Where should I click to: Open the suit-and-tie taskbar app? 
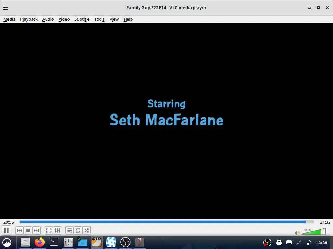pyautogui.click(x=140, y=242)
